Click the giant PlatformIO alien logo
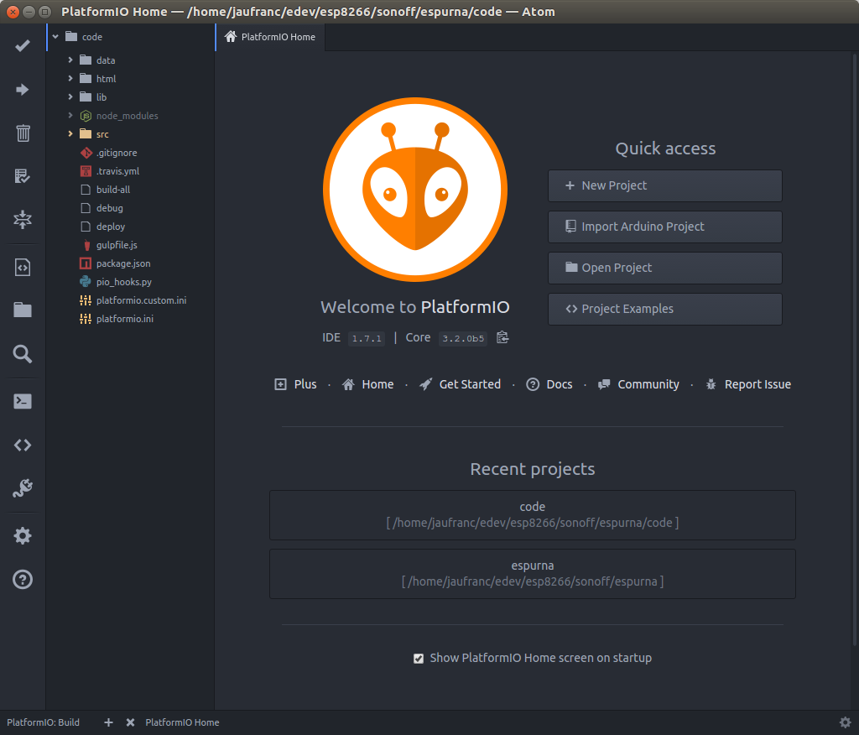The height and width of the screenshot is (735, 859). [x=415, y=190]
